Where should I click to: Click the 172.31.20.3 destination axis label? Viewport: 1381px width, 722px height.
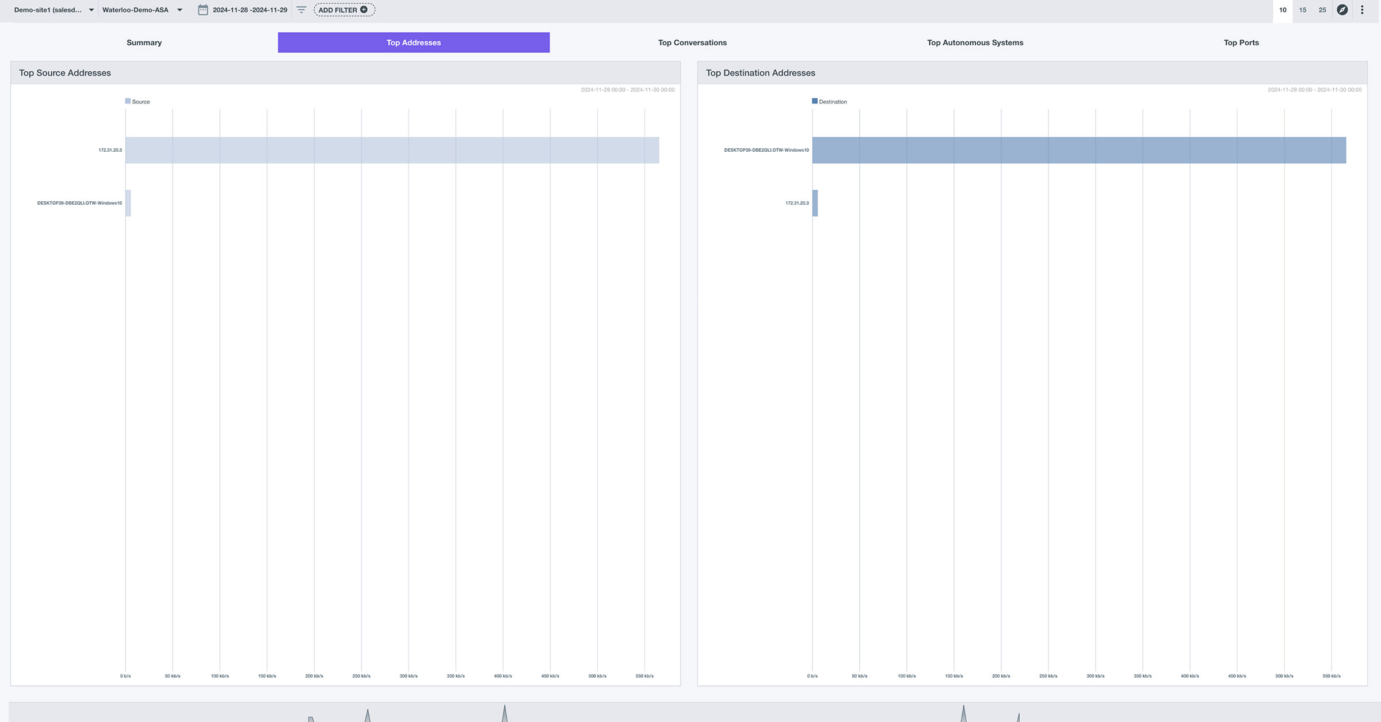(x=797, y=203)
